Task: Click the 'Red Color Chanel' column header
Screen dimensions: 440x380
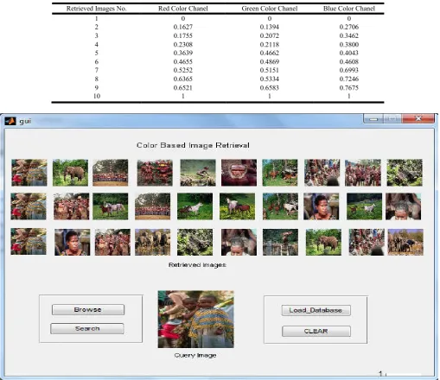Action: (183, 9)
